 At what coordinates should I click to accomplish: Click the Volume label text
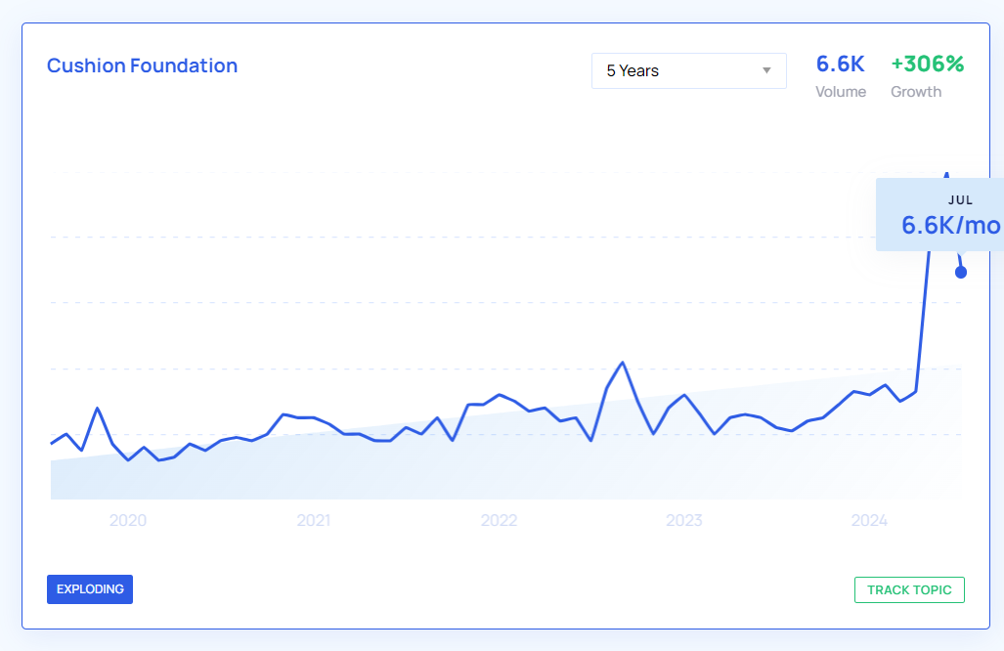pos(841,92)
